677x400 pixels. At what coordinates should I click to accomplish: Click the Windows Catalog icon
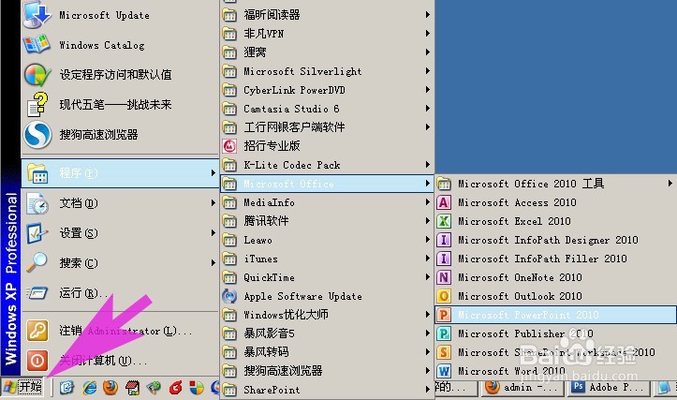point(37,44)
